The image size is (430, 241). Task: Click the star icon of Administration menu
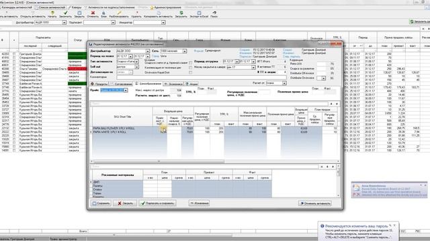coord(152,7)
